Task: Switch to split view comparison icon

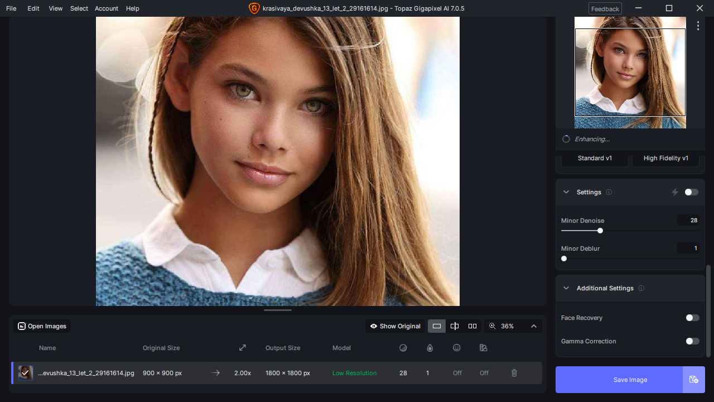Action: (x=455, y=326)
